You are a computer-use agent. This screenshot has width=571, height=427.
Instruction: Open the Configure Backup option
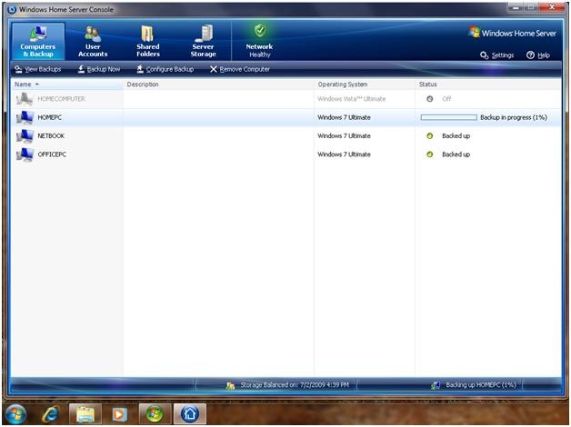165,69
